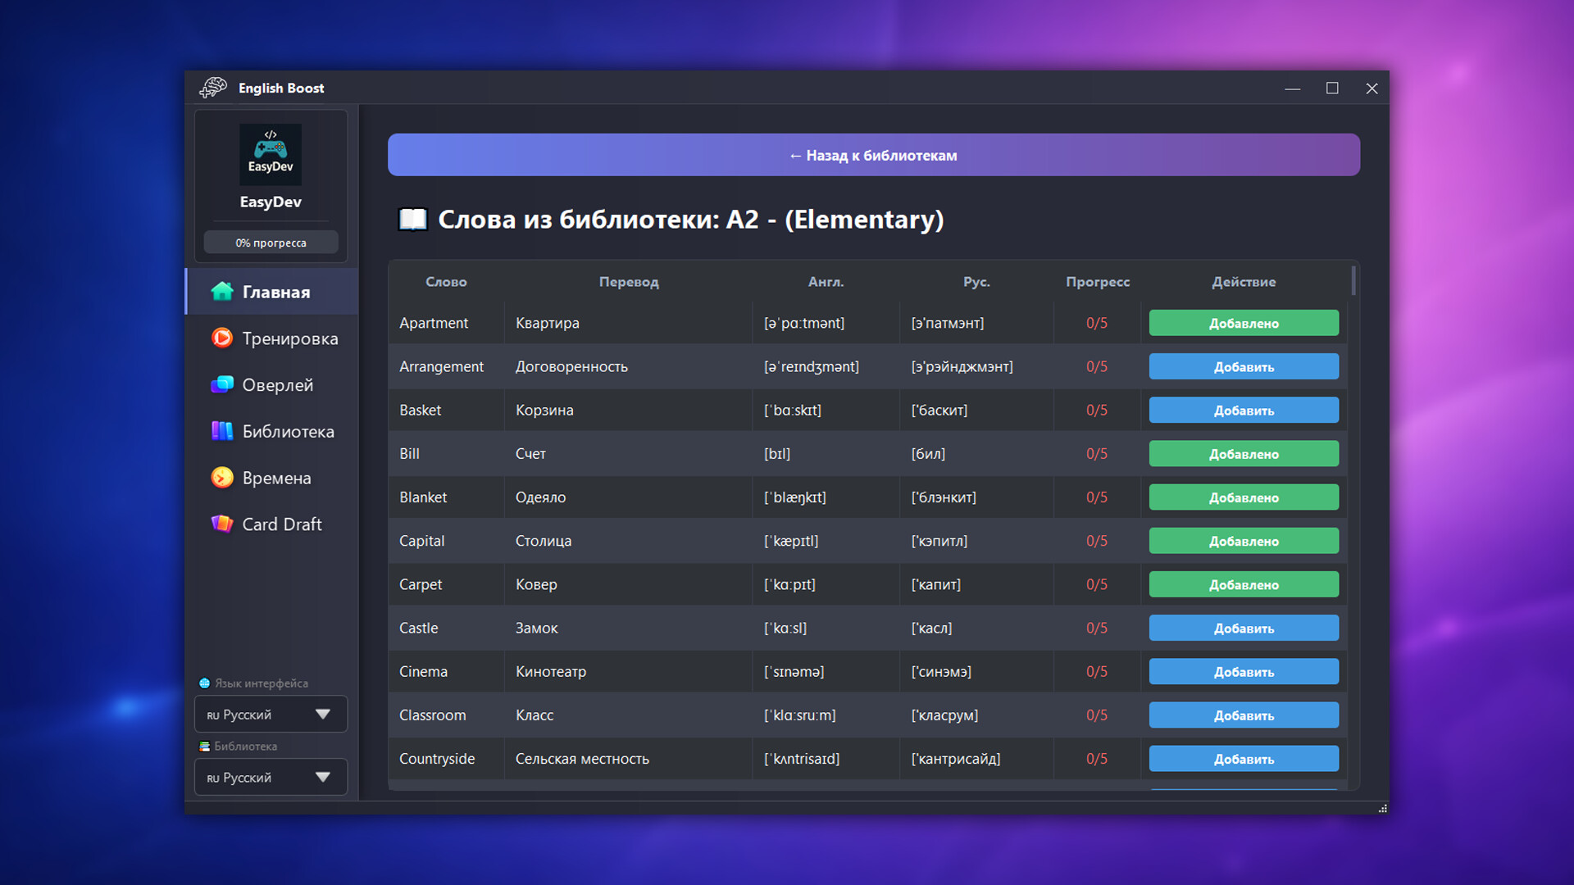This screenshot has width=1574, height=885.
Task: Click the 0% прогресса progress bar
Action: click(x=271, y=243)
